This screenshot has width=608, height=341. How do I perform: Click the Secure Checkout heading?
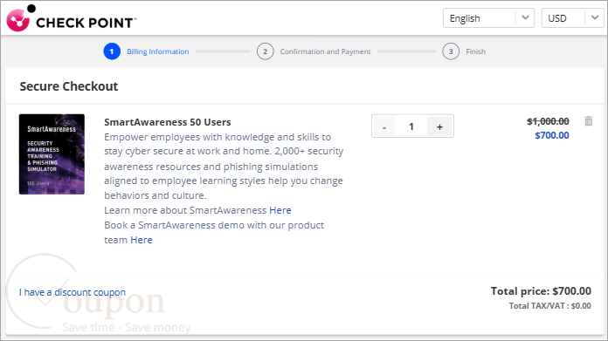69,86
